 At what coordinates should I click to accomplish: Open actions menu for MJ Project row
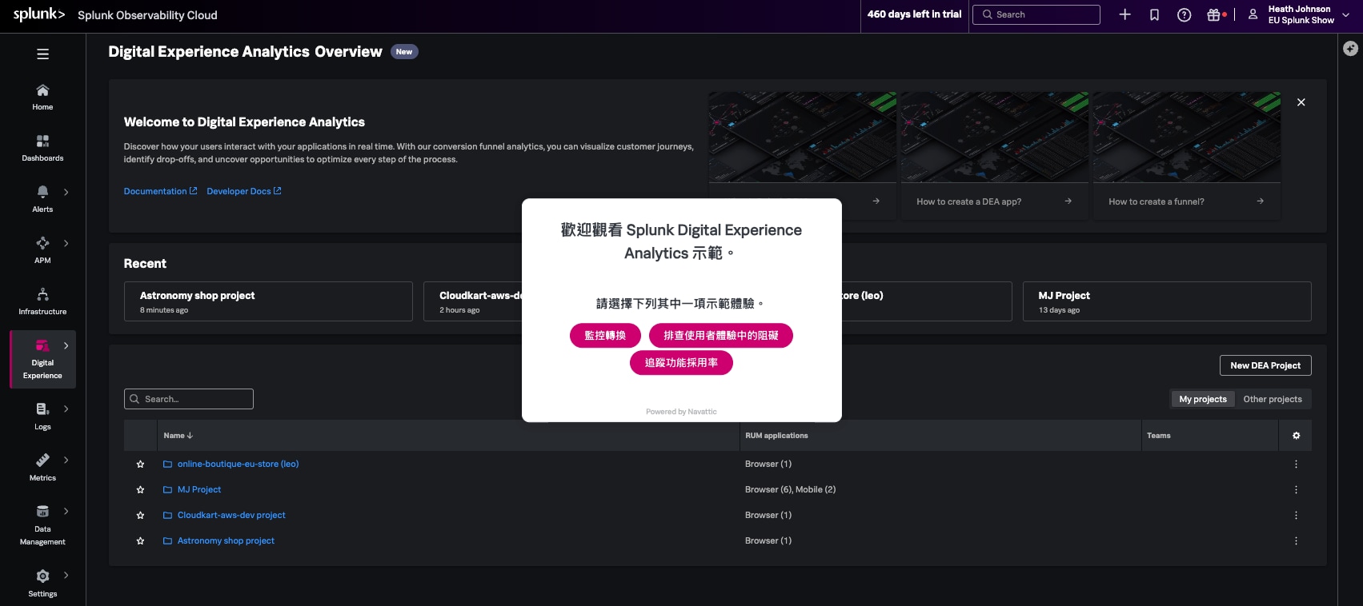[x=1297, y=489]
